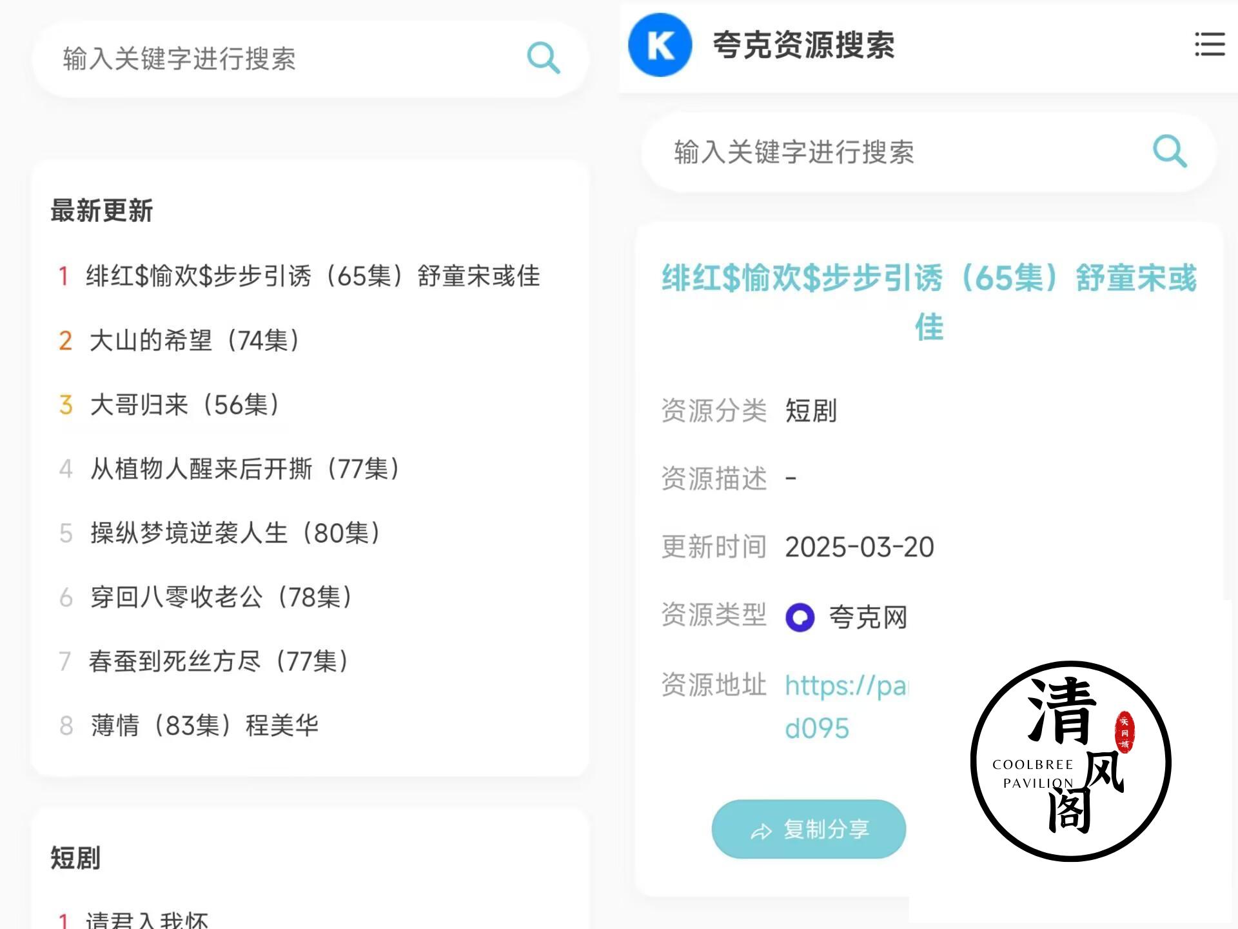Click the 资源描述 label

[x=714, y=479]
